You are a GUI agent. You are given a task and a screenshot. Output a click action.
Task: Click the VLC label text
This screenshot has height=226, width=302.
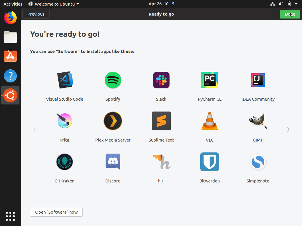tap(210, 140)
